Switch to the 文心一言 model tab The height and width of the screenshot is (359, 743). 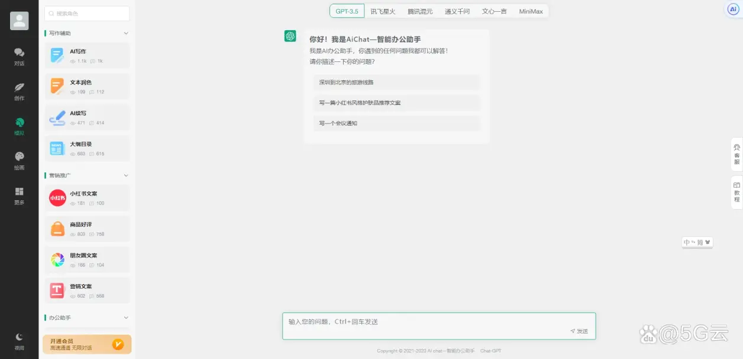tap(494, 11)
